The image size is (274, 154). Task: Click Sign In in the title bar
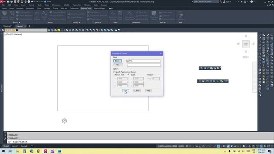[x=227, y=2]
